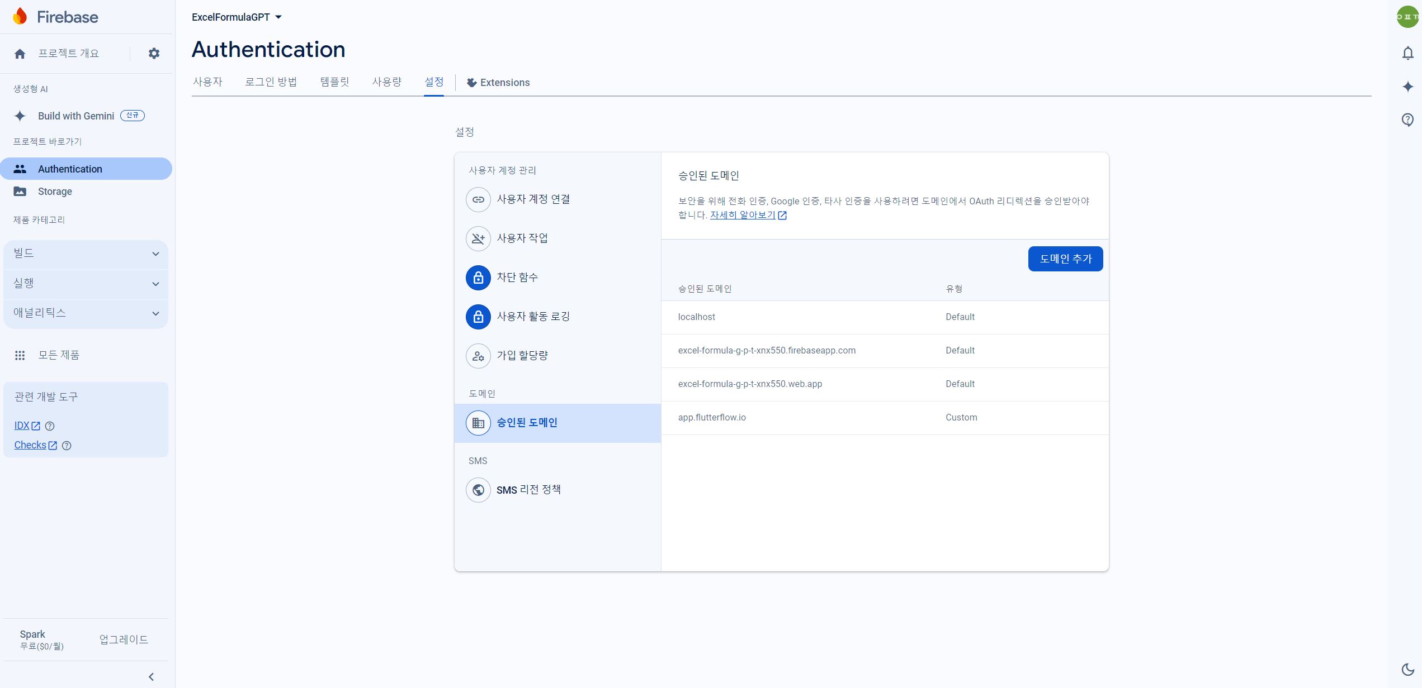Switch to the 템플릿 tab
The height and width of the screenshot is (688, 1422).
[335, 82]
